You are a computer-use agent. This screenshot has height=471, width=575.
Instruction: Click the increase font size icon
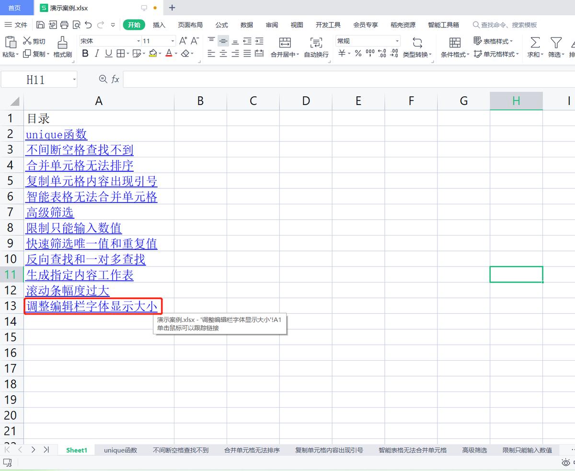(183, 41)
